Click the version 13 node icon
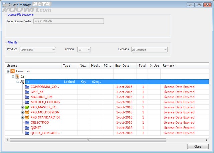This screenshot has width=214, height=153. pos(18,76)
